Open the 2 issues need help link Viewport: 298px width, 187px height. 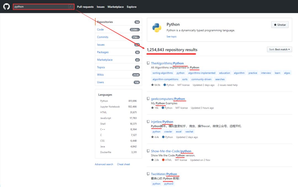(227, 85)
